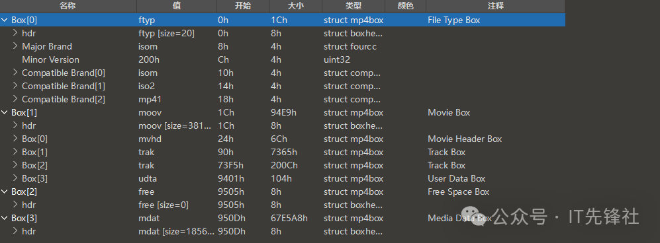660x243 pixels.
Task: Expand the hdr row under ftyp
Action: point(15,33)
